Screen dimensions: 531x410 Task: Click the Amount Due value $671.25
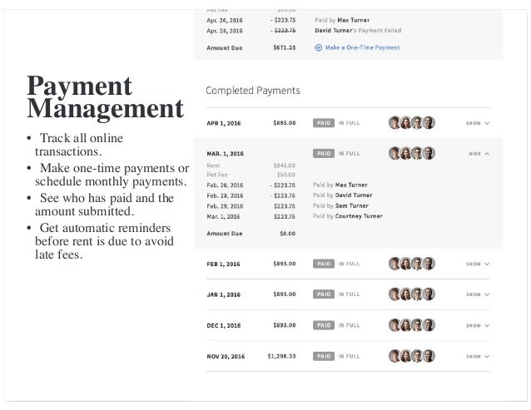point(285,47)
